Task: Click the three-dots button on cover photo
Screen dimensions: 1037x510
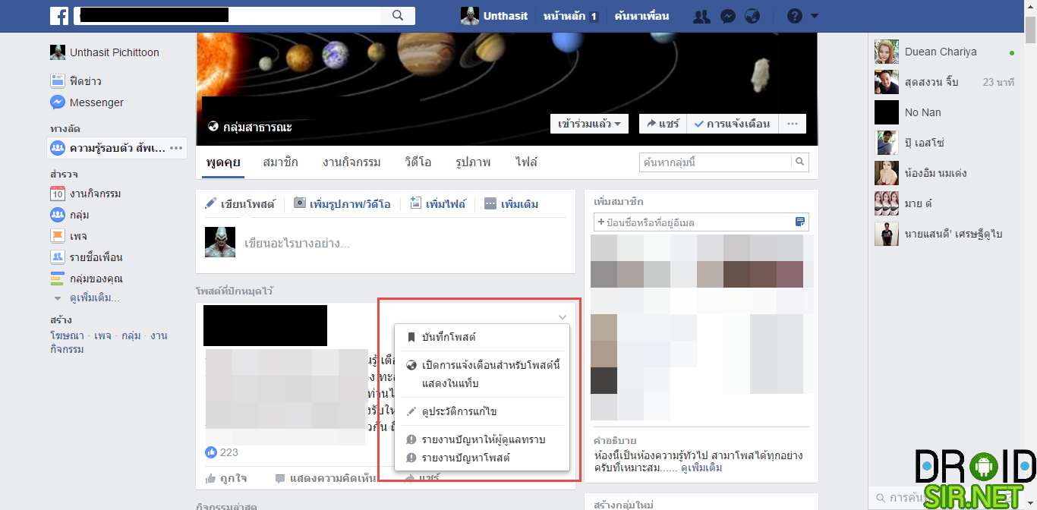Action: [792, 124]
